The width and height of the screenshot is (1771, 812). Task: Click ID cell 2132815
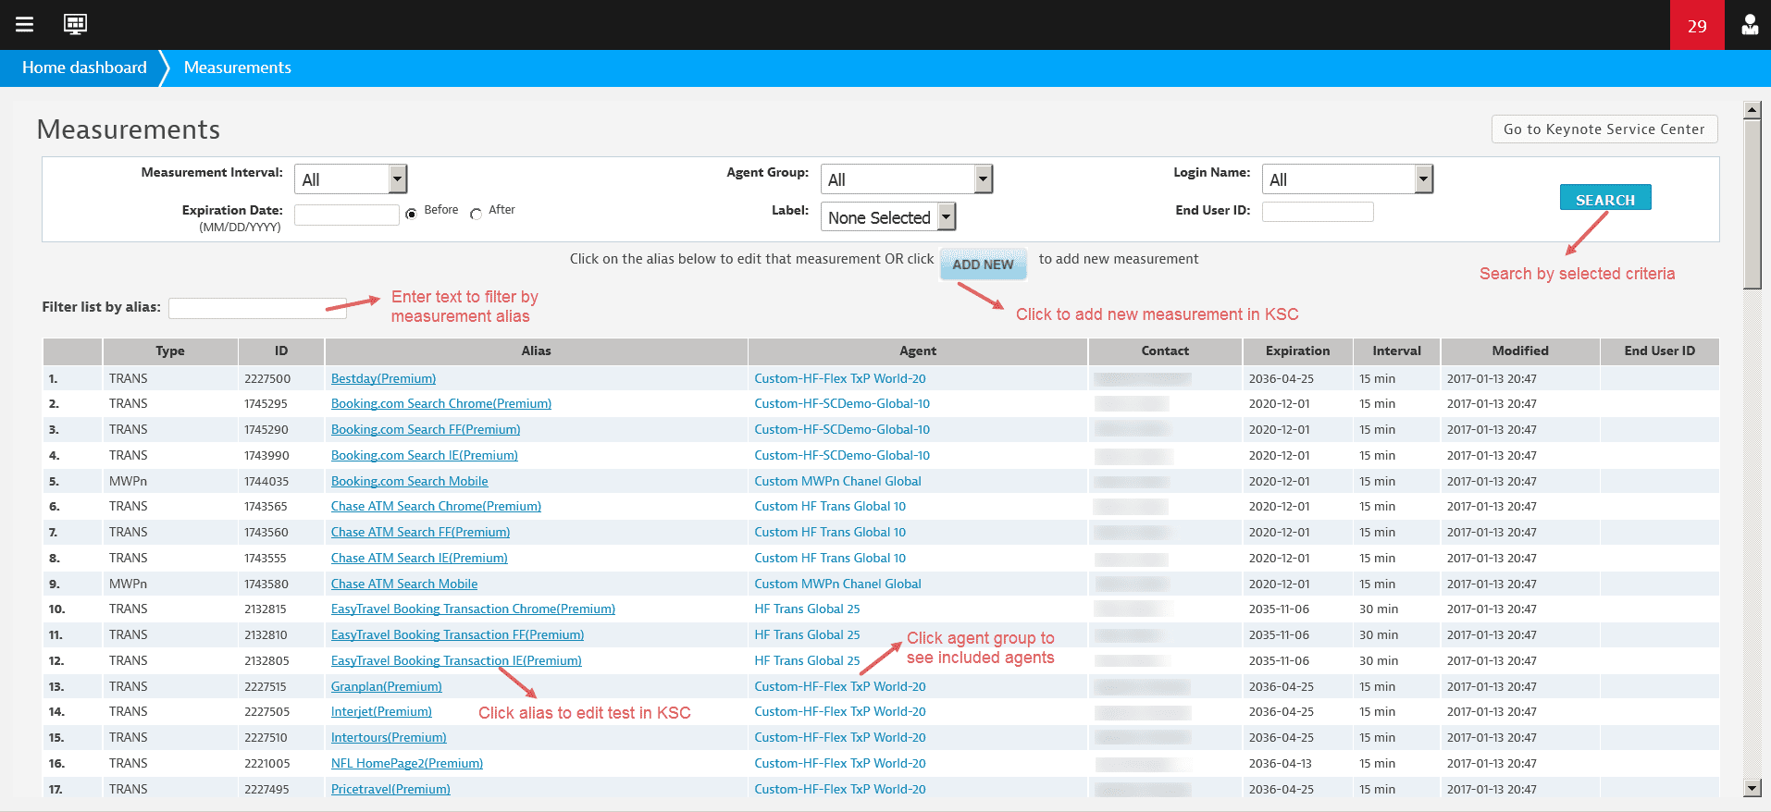click(x=266, y=609)
